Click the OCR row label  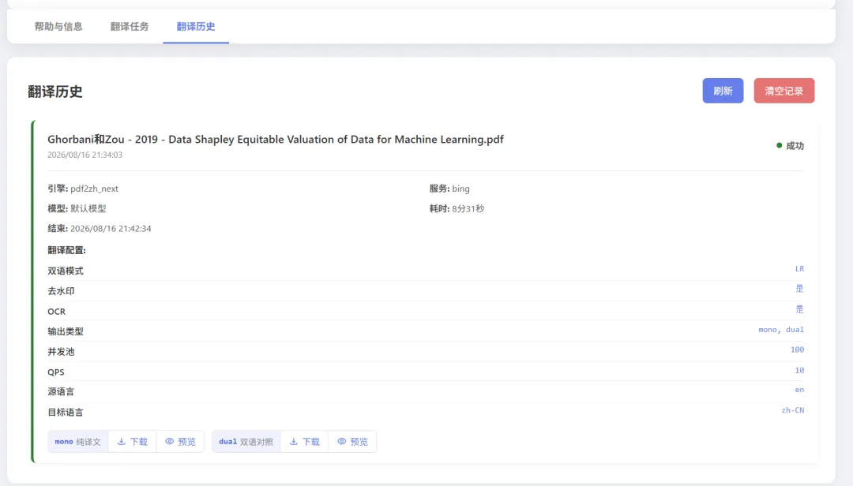[x=57, y=312]
